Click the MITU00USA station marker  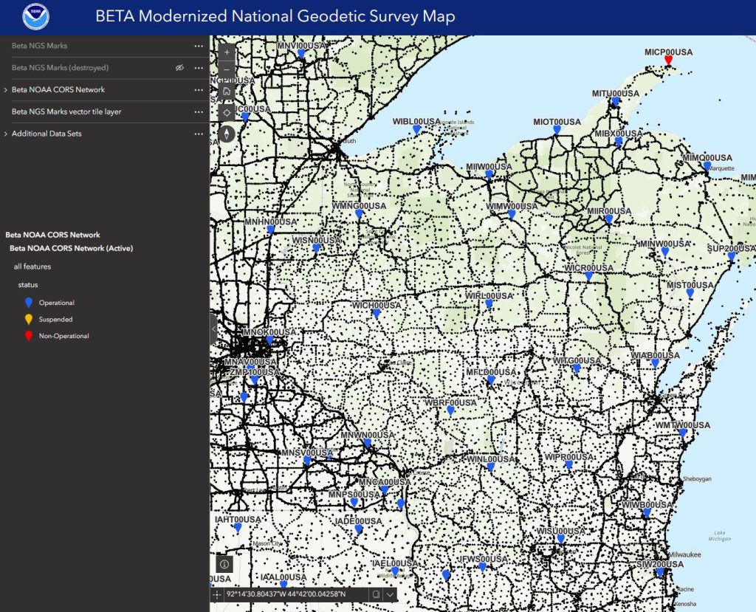pos(615,101)
